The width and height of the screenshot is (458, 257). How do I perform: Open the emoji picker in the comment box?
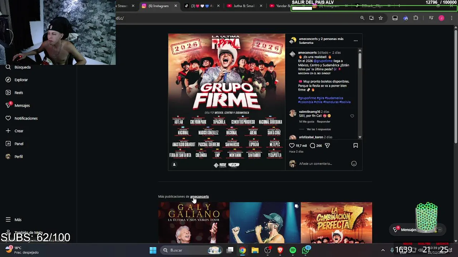click(354, 163)
